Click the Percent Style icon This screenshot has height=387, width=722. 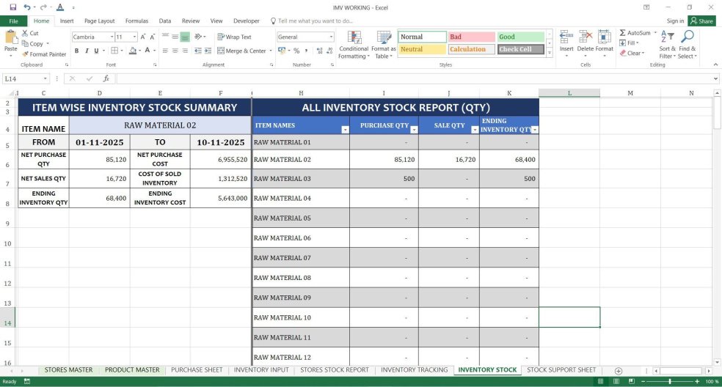click(x=296, y=51)
